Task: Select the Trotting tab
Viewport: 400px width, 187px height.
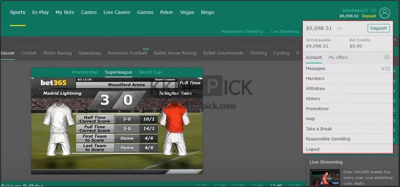Action: [x=258, y=53]
